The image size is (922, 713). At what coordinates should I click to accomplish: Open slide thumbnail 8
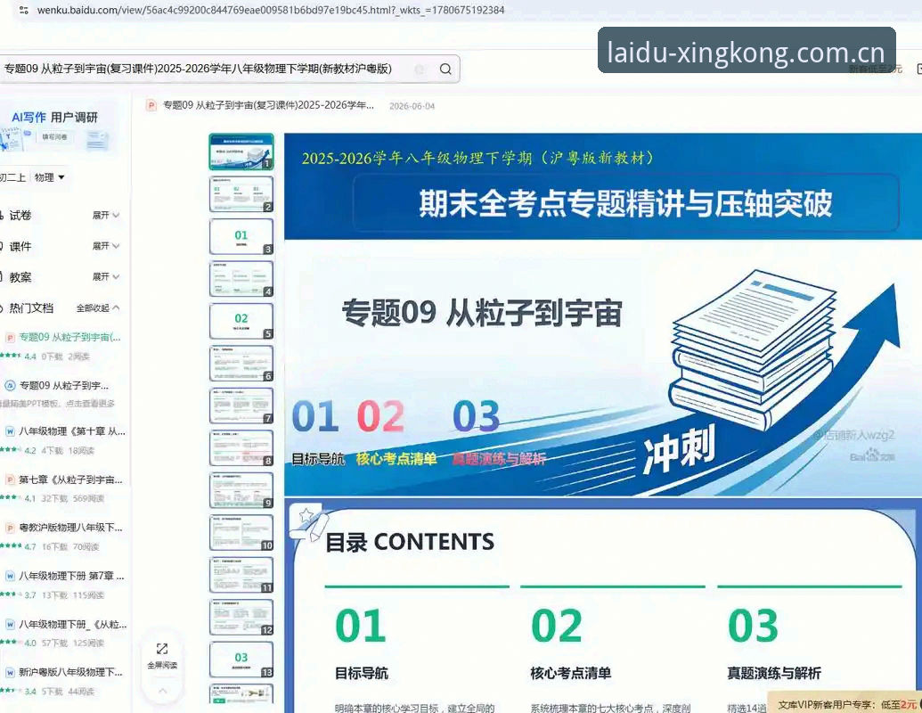click(x=241, y=448)
